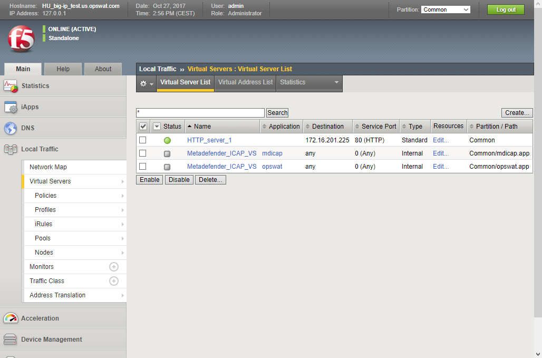Sort by Name column arrow
The image size is (542, 358).
(x=189, y=127)
